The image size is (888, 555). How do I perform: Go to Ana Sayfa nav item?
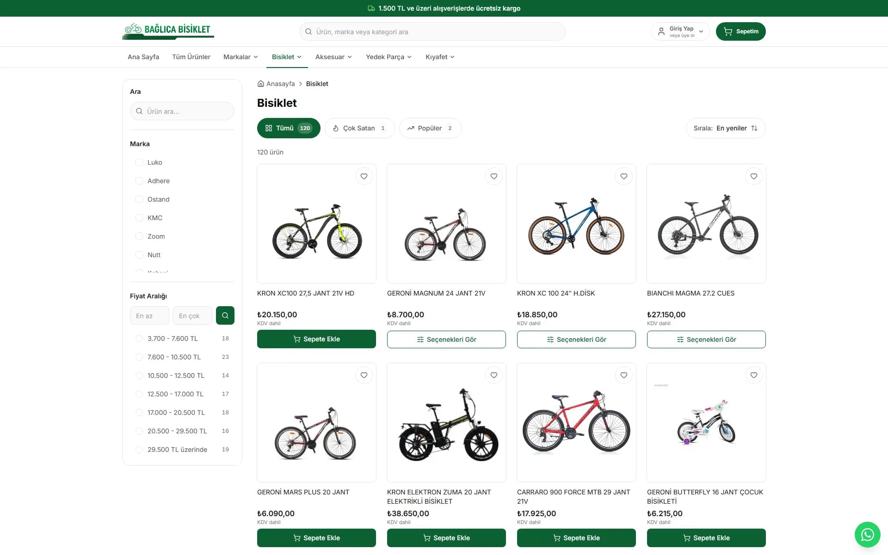143,57
